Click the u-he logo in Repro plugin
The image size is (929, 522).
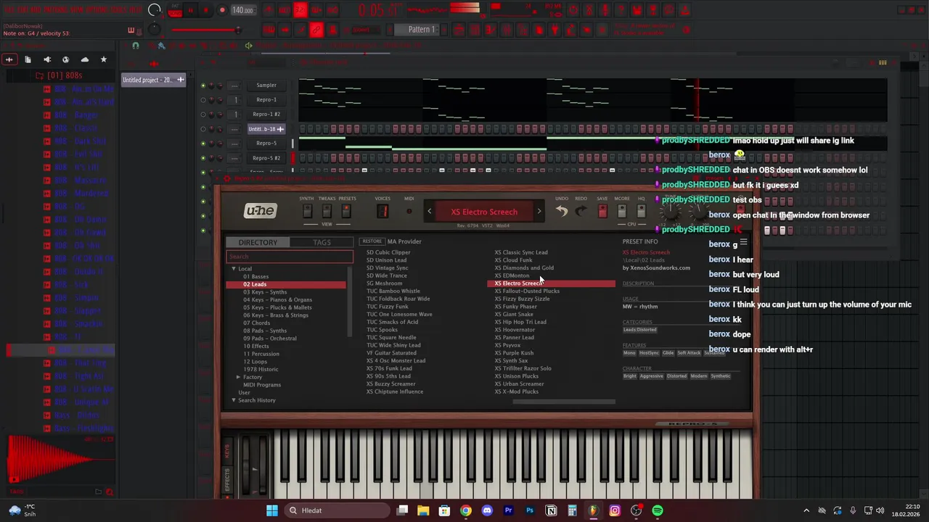point(260,211)
